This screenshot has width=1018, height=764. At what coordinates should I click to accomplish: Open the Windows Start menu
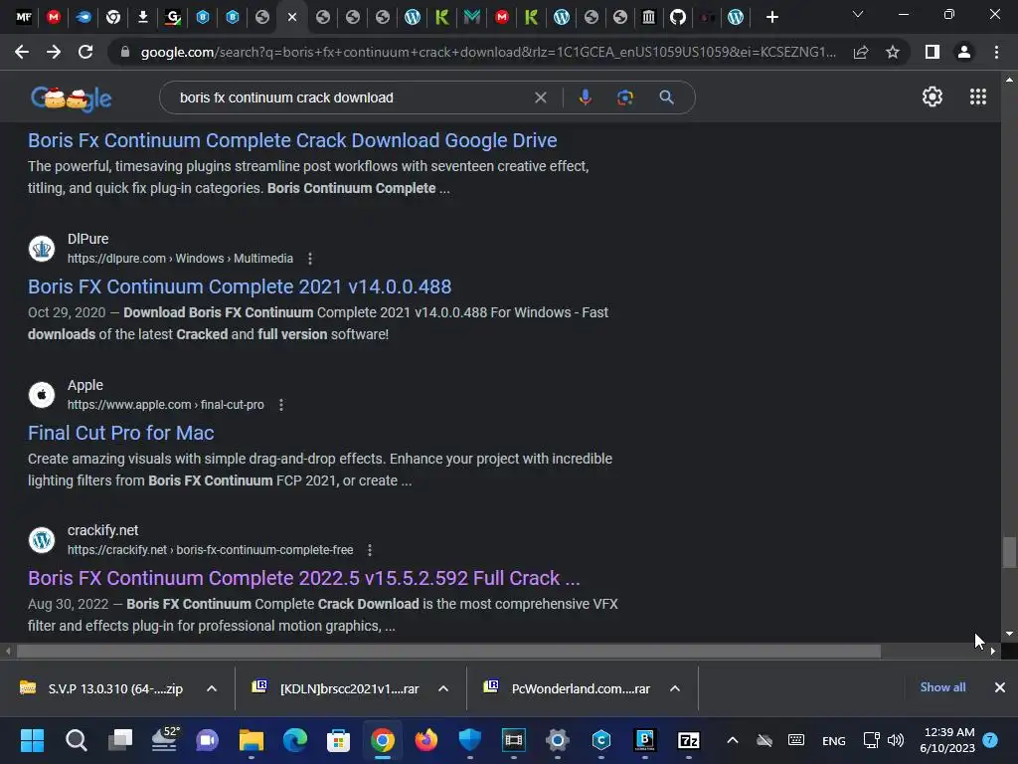32,740
